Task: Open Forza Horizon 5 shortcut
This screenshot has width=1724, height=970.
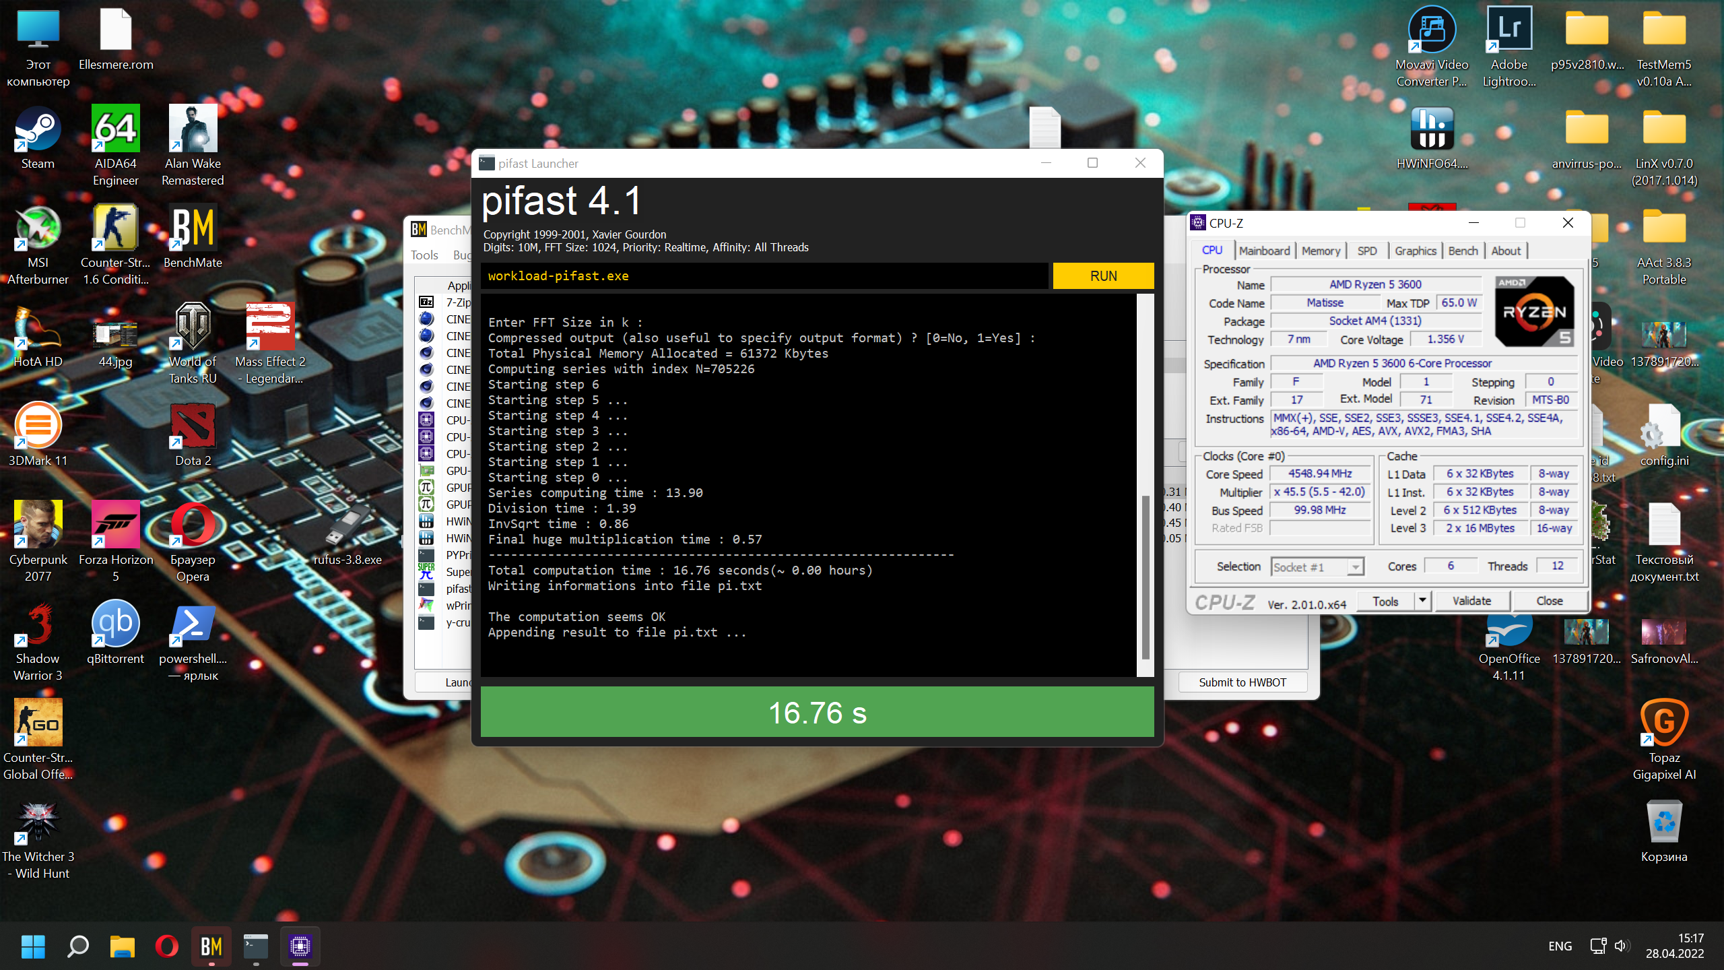Action: [x=116, y=541]
